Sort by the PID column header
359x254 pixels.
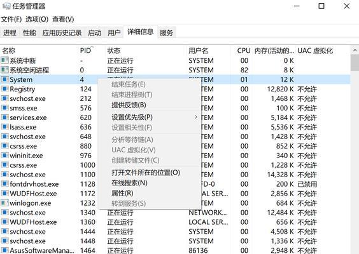coord(85,50)
